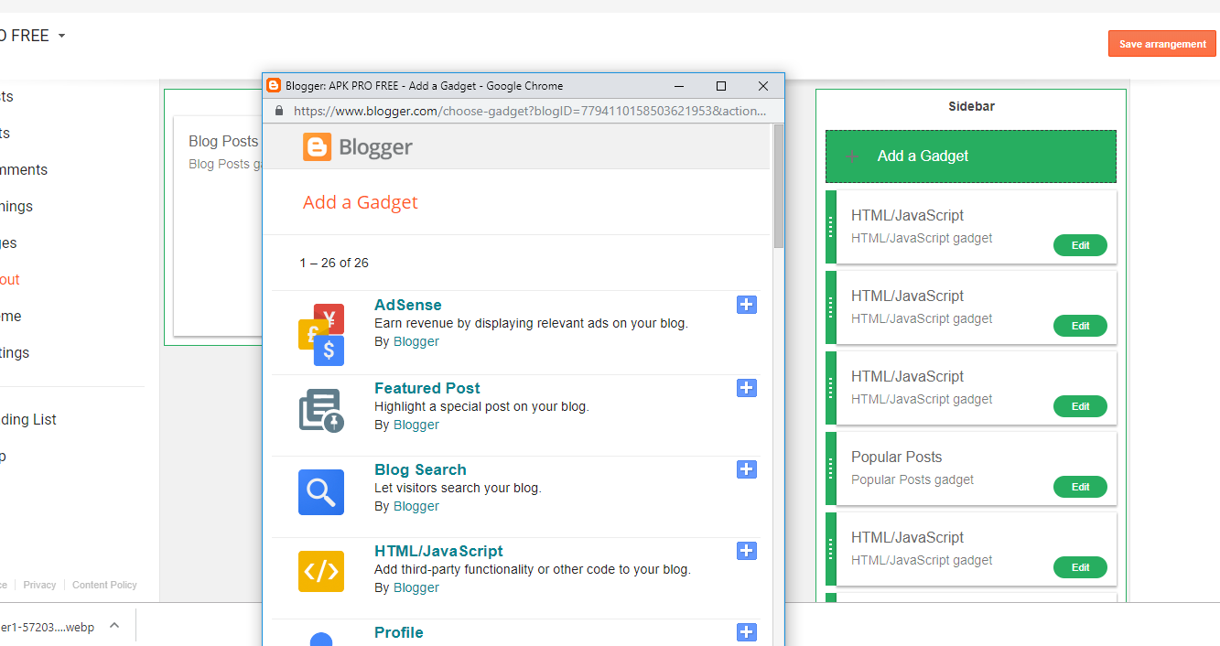Grab drag handle of third HTML/JavaScript sidebar gadget
Viewport: 1220px width, 646px height.
(831, 388)
